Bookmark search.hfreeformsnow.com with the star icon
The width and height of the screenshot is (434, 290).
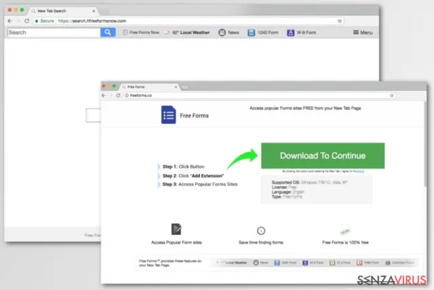point(340,21)
